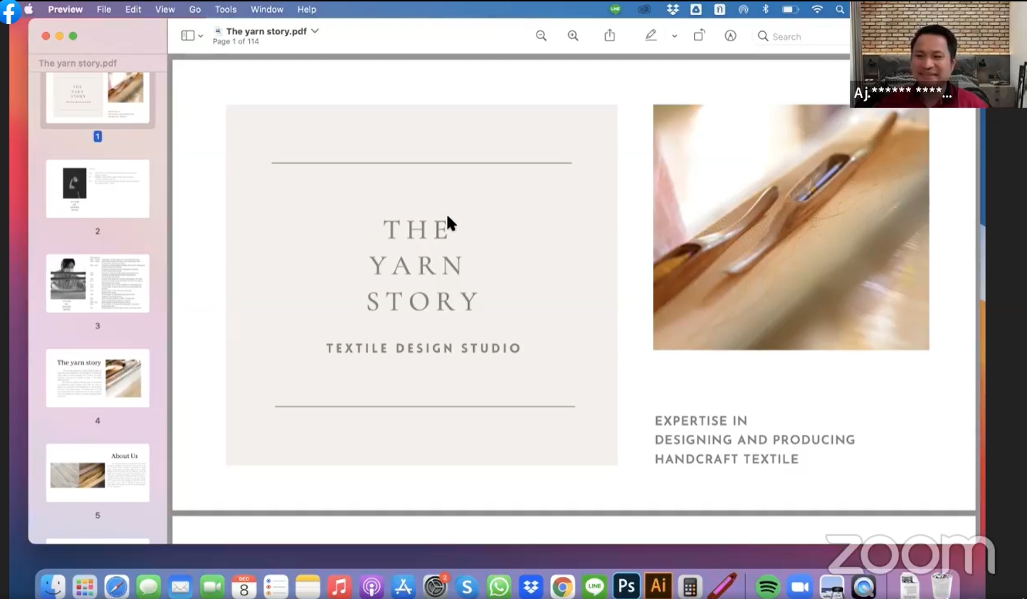Open the Wi-Fi status menu icon
Image resolution: width=1027 pixels, height=599 pixels.
pyautogui.click(x=817, y=9)
